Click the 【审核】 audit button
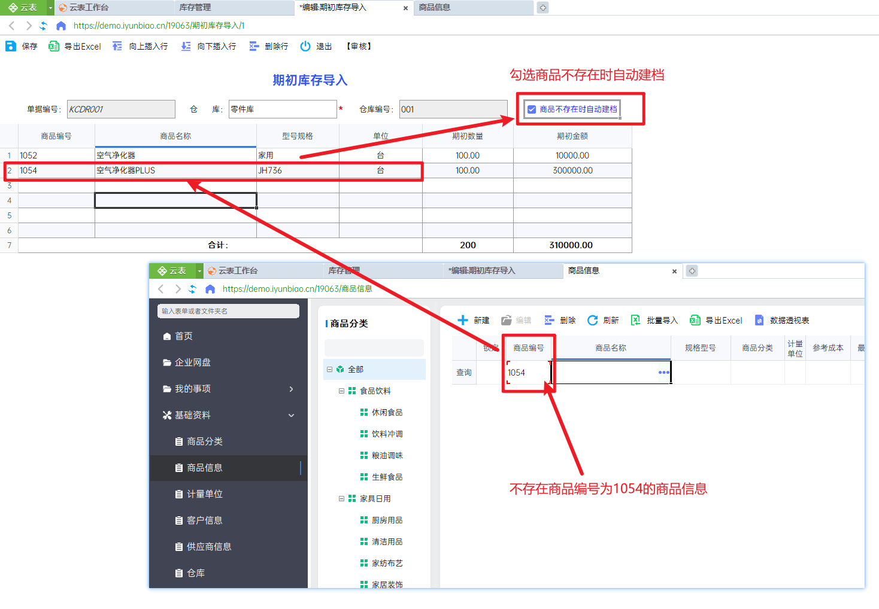Viewport: 879px width, 609px height. [x=359, y=46]
